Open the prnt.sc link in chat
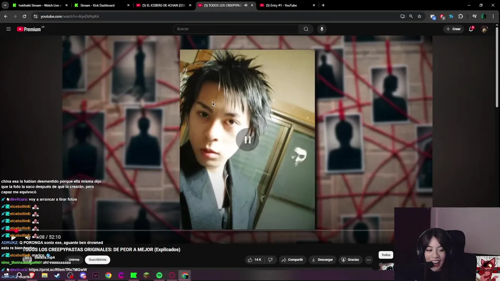This screenshot has height=281, width=500. tap(58, 270)
